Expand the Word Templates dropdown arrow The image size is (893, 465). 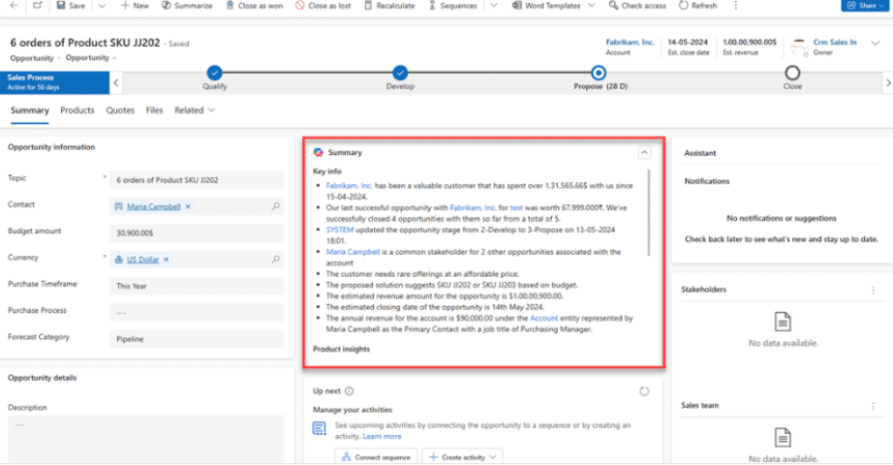click(591, 5)
